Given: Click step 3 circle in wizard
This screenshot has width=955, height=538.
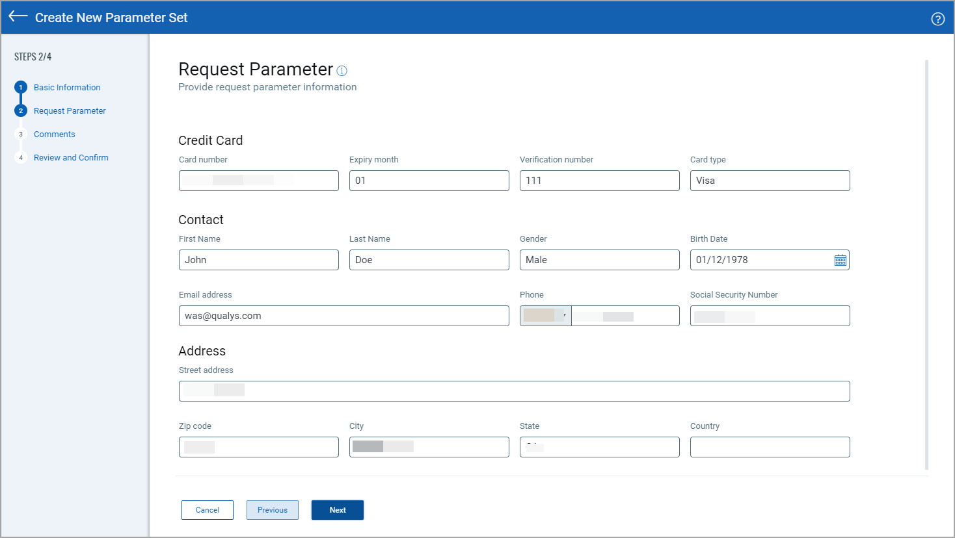Looking at the screenshot, I should click(x=21, y=134).
